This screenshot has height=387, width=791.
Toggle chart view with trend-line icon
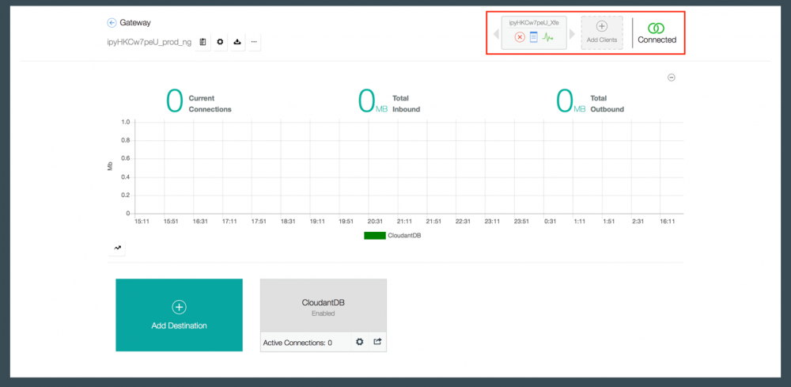[x=118, y=248]
